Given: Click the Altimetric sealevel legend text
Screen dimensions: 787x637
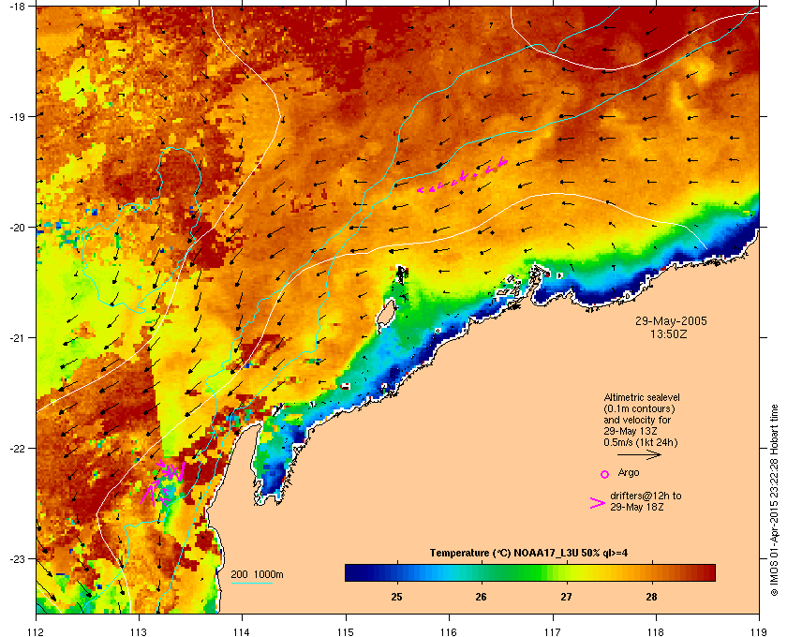Looking at the screenshot, I should (642, 397).
